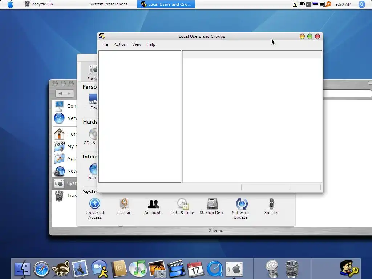The image size is (372, 279).
Task: Open iChat icon in the dock
Action: [100, 269]
